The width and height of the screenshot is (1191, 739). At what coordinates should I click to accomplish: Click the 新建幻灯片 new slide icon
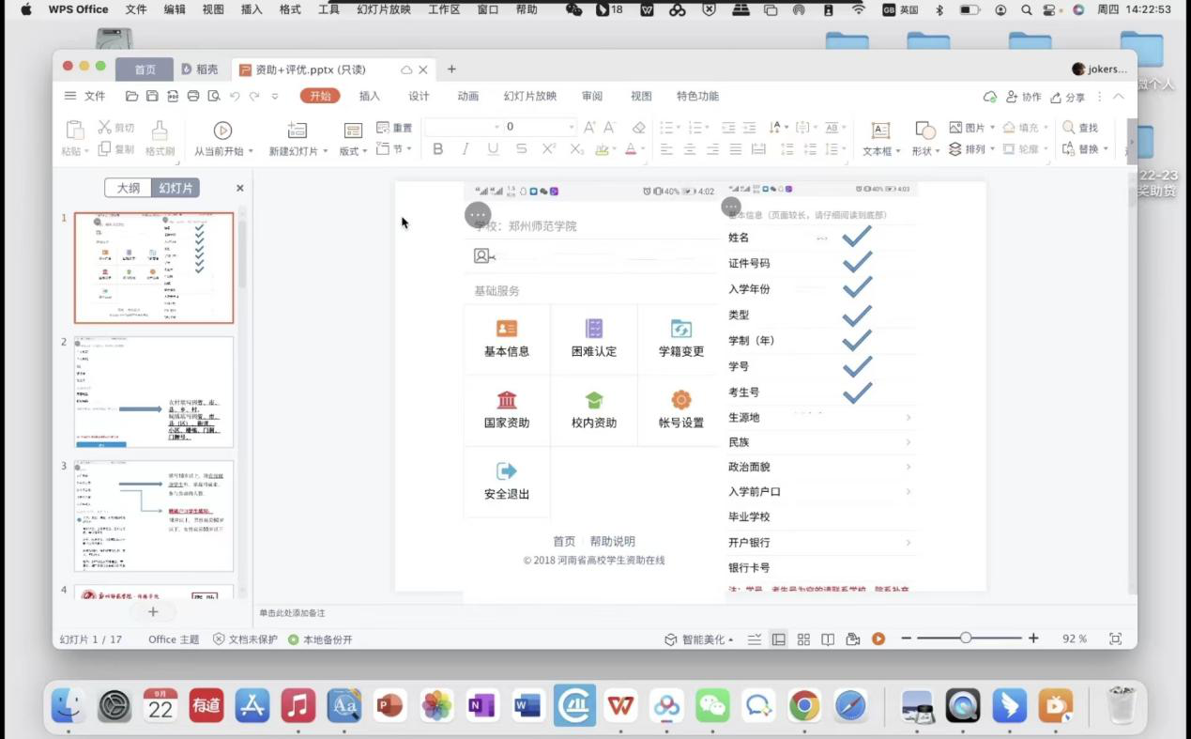tap(297, 131)
